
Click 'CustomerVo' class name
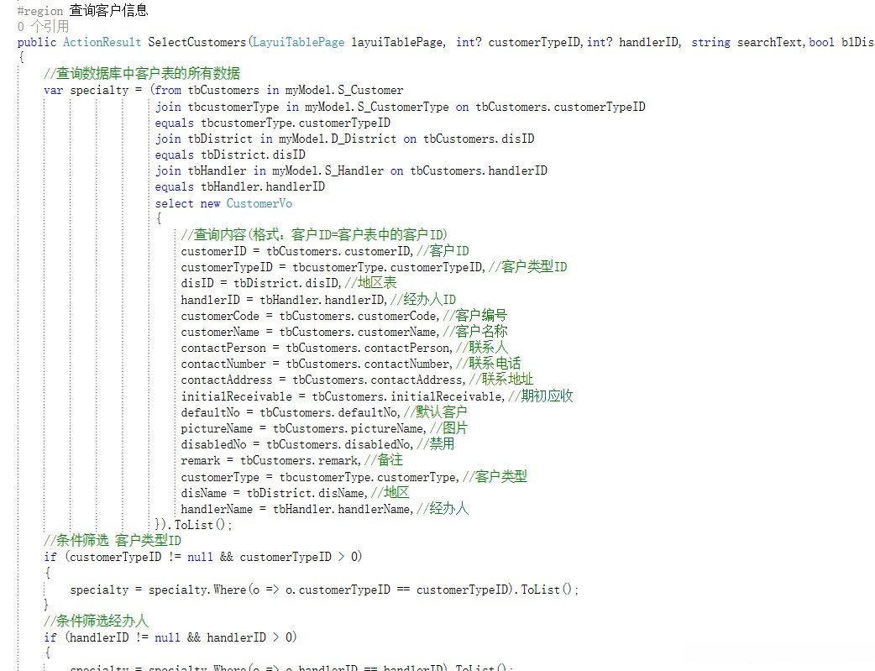259,204
